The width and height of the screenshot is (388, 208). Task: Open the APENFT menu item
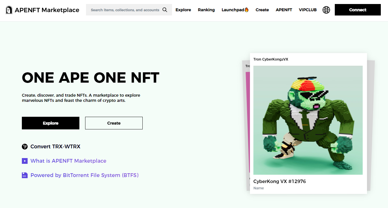[x=284, y=10]
